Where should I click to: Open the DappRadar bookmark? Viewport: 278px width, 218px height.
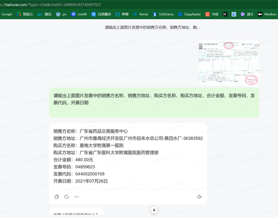190,14
